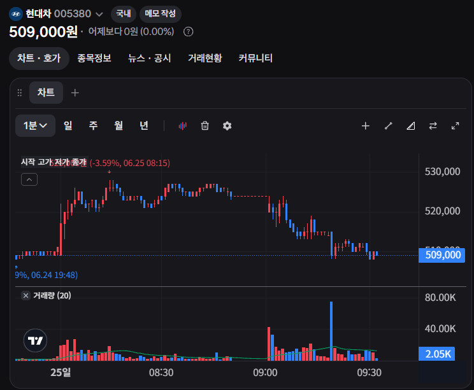This screenshot has height=390, width=474.
Task: Click the 어제보다 0원 (0.00%) change text
Action: pos(131,31)
